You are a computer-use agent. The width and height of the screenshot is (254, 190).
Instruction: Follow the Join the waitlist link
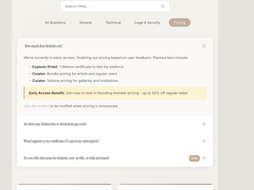tap(36, 106)
